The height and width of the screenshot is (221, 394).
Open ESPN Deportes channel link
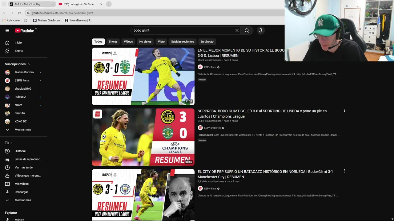(213, 128)
